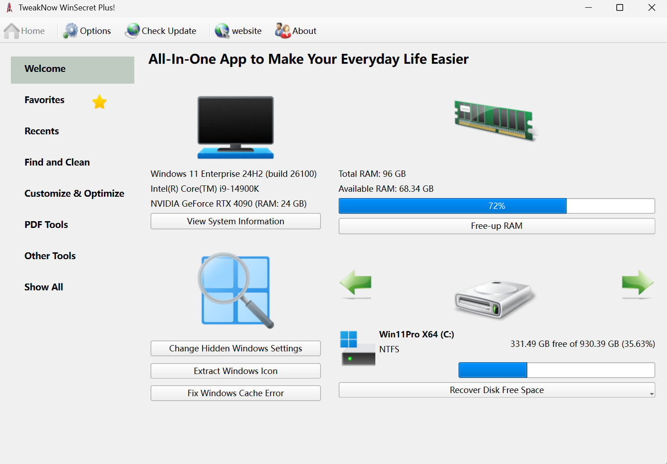Open the About dialog from toolbar

(296, 31)
